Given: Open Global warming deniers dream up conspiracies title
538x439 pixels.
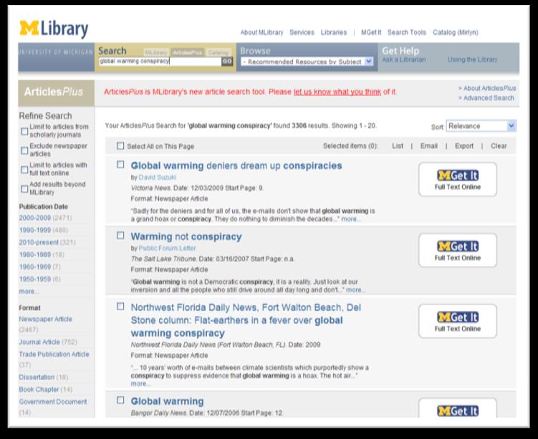Looking at the screenshot, I should pyautogui.click(x=236, y=165).
